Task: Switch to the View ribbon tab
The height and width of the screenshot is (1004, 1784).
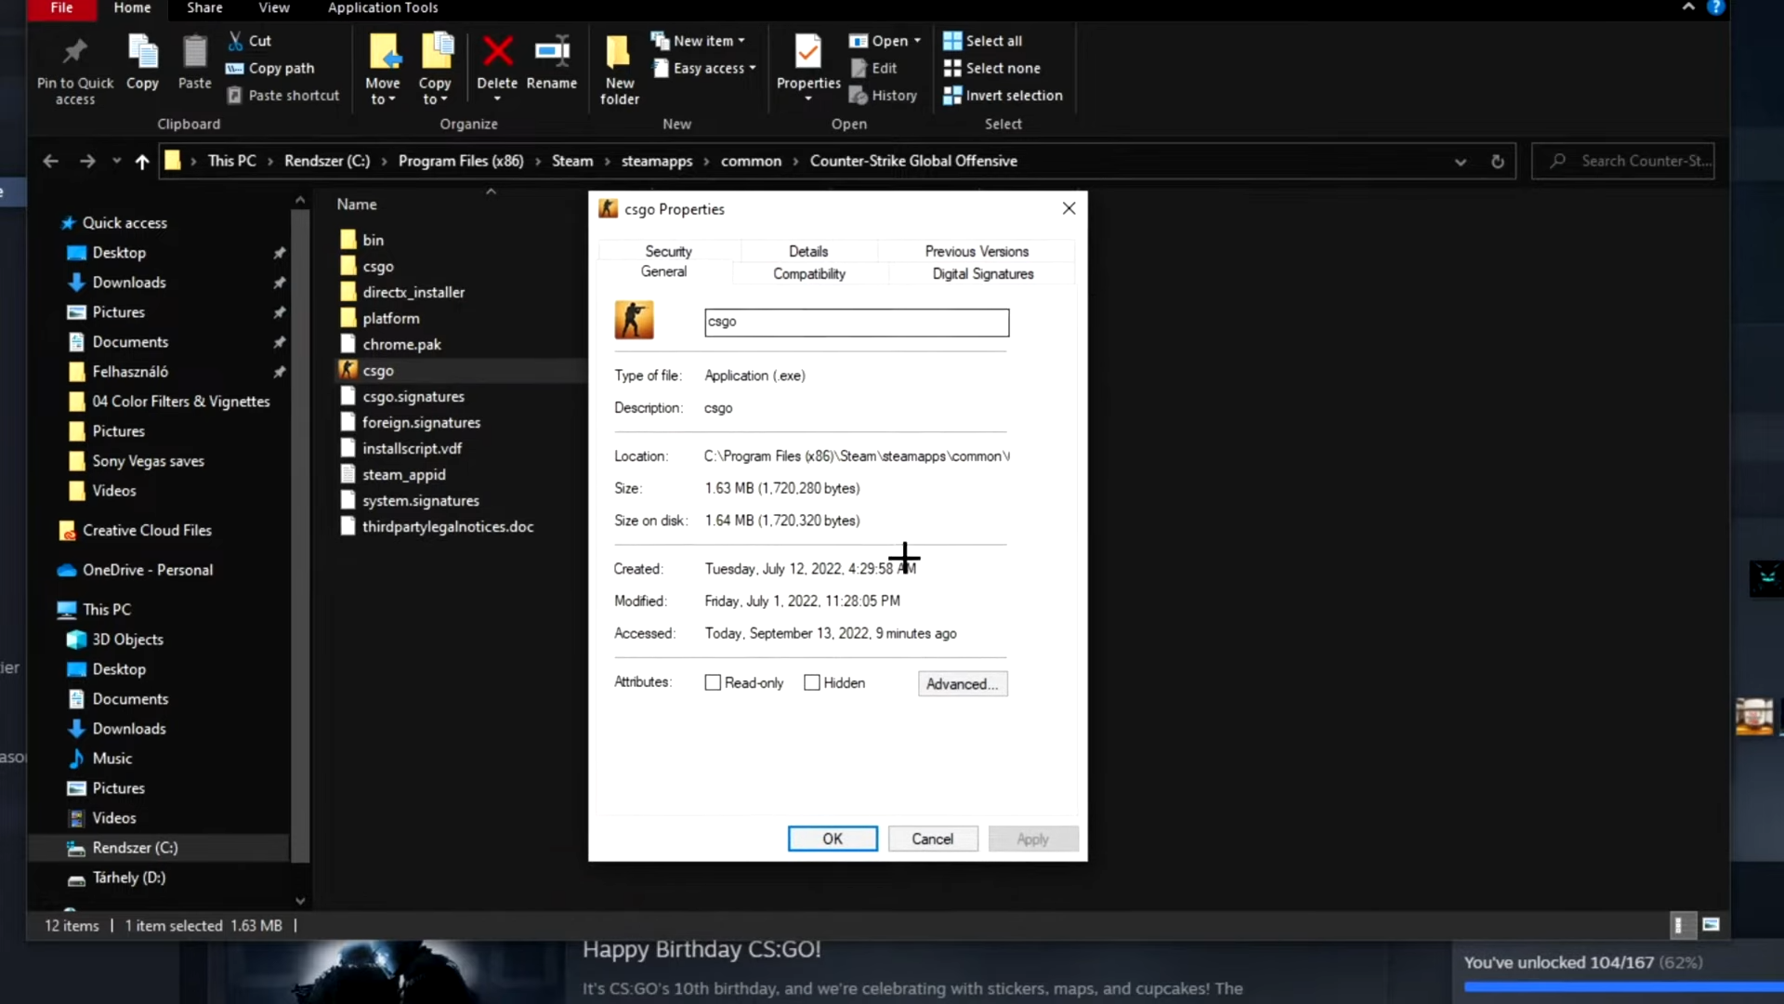Action: click(273, 8)
